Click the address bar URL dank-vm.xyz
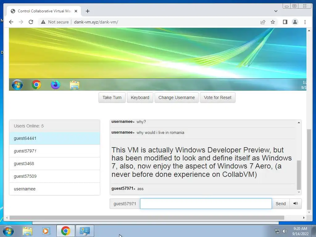The image size is (316, 237). pyautogui.click(x=96, y=22)
